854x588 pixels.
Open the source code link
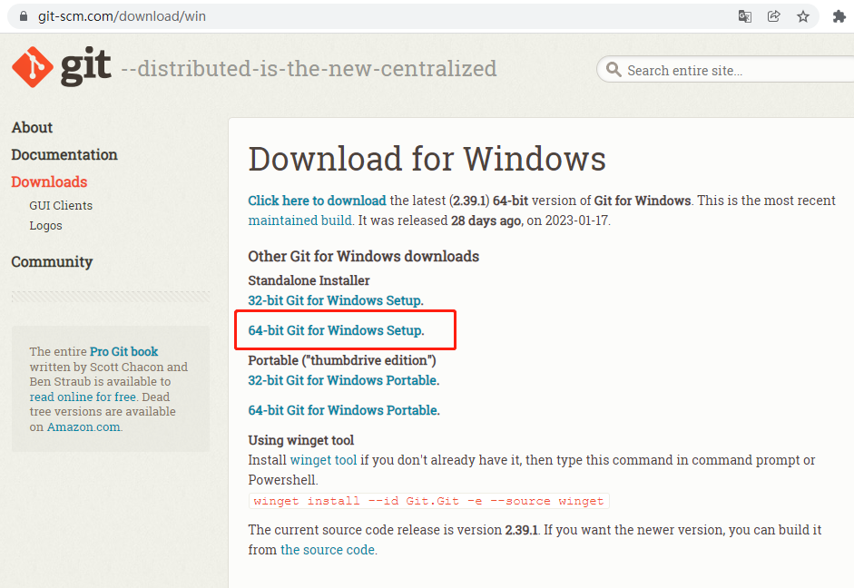(328, 550)
